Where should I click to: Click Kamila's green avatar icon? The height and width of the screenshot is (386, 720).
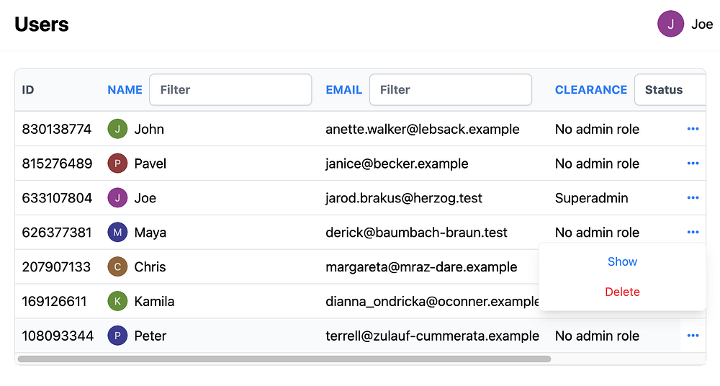[117, 301]
